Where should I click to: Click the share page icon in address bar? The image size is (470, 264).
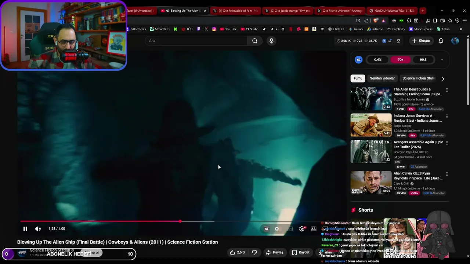tap(366, 21)
